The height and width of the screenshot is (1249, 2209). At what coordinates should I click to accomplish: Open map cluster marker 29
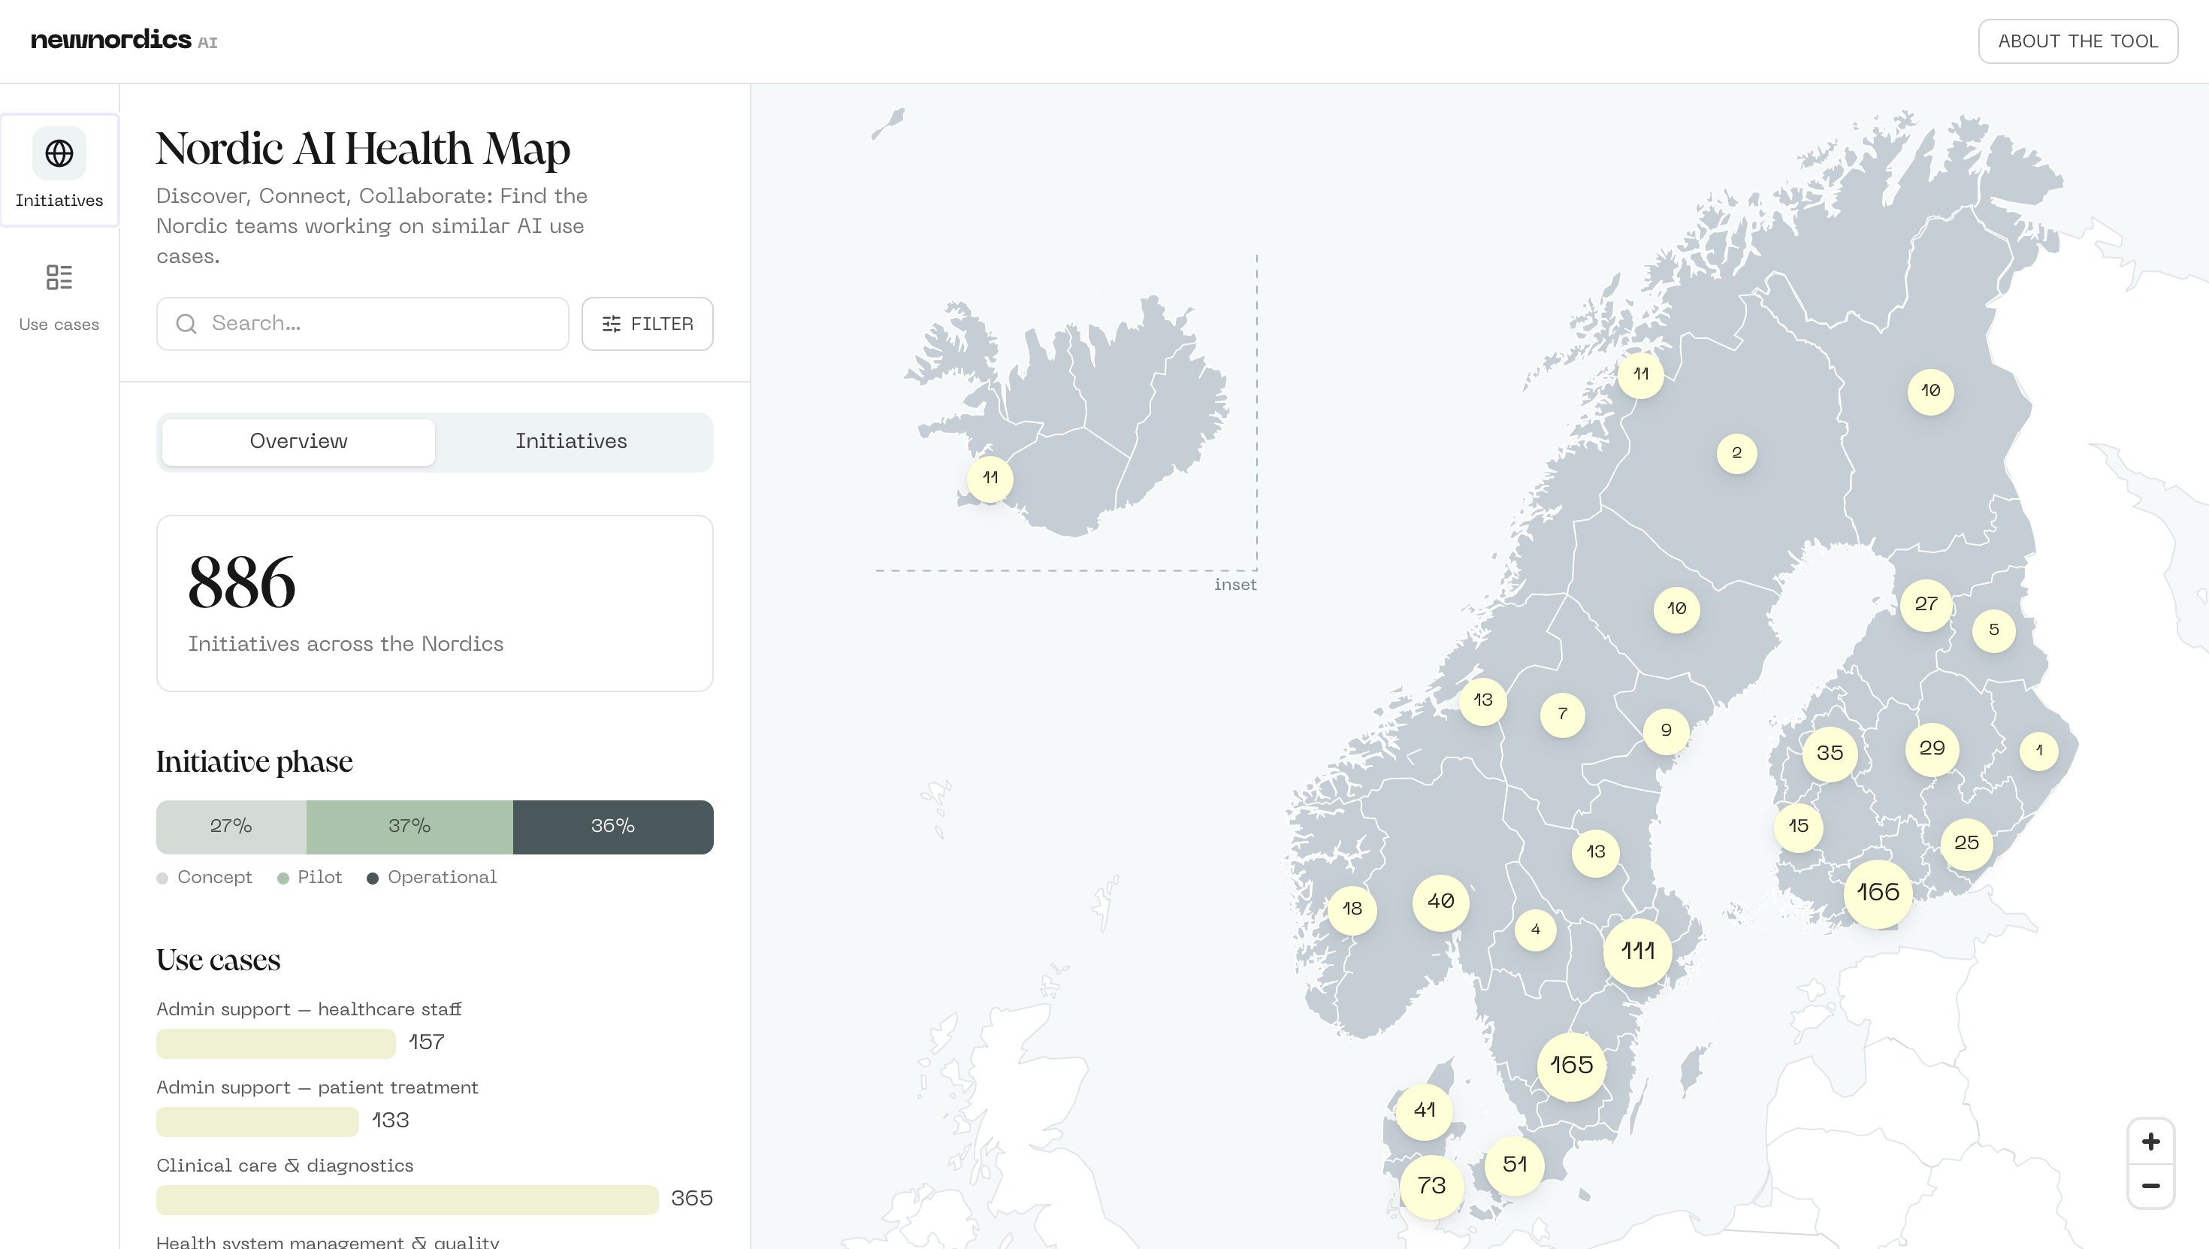(1932, 749)
